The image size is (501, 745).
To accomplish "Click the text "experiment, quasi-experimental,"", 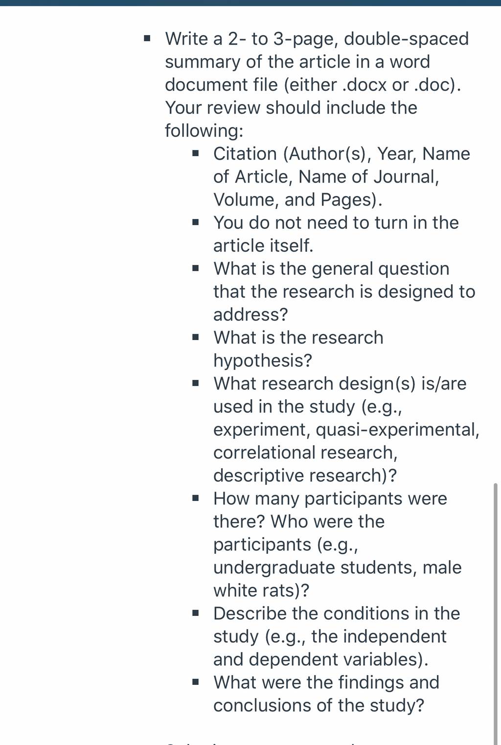I will point(346,429).
